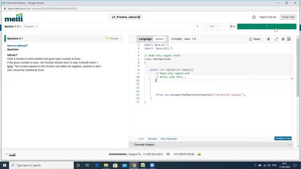Screen dimensions: 301x169
Task: Collapse the Console Output panel
Action: point(290,145)
